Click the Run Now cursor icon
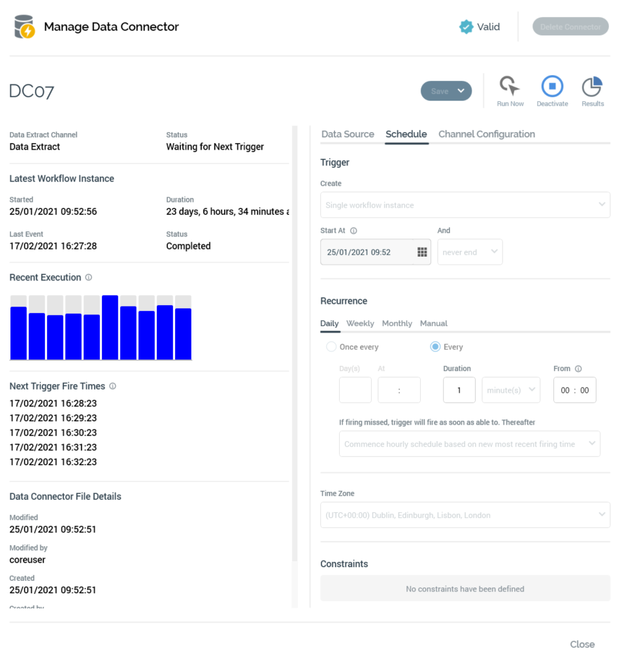Viewport: 620px width, 658px height. coord(510,86)
